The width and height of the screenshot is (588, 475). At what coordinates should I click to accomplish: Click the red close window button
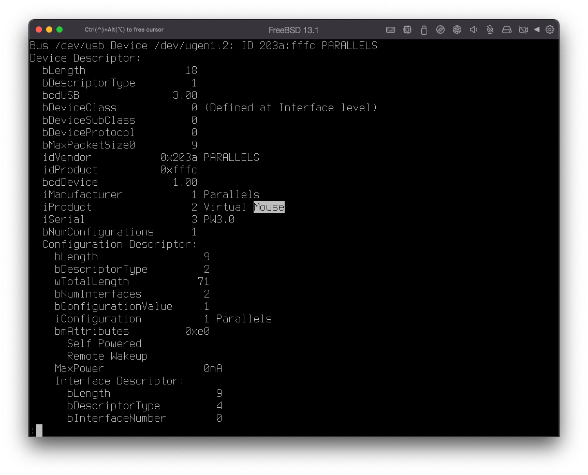pyautogui.click(x=39, y=29)
